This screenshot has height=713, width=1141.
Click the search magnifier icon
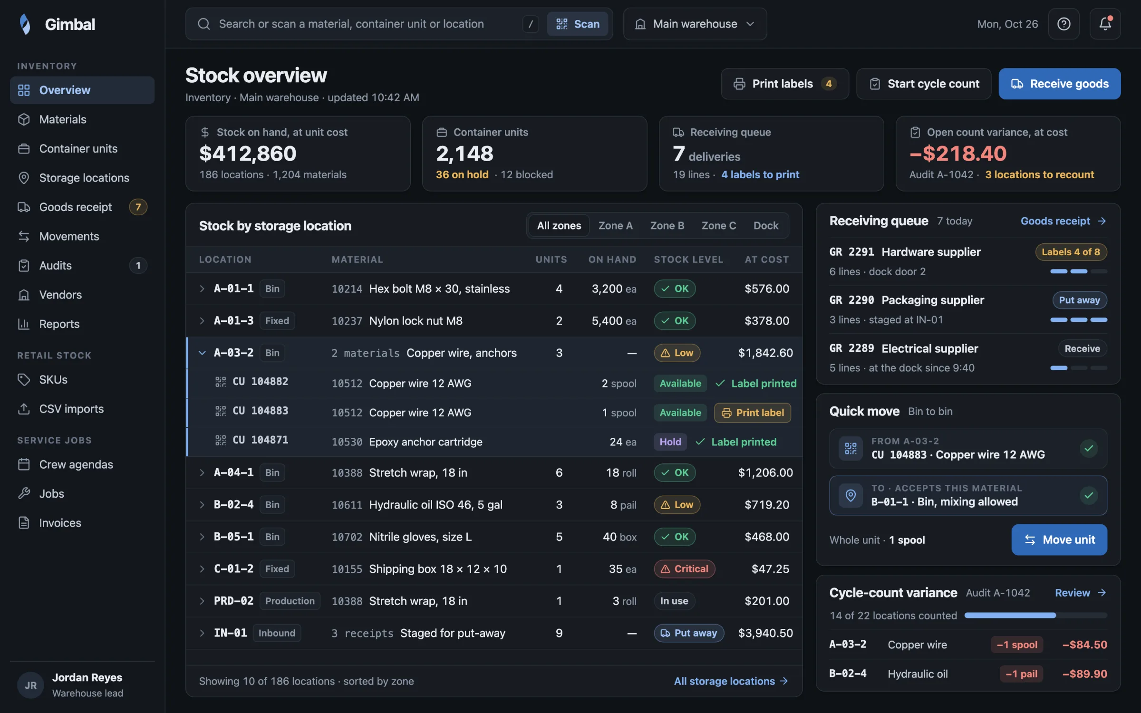coord(204,24)
